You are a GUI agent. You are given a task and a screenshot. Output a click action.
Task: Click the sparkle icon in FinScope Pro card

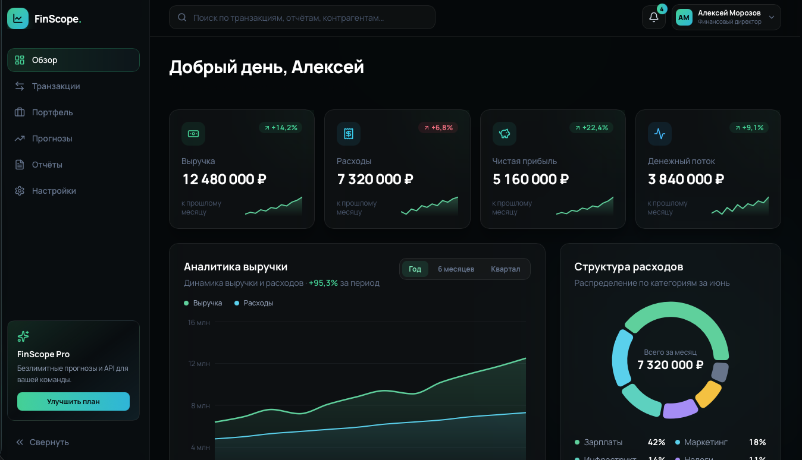[x=23, y=336]
